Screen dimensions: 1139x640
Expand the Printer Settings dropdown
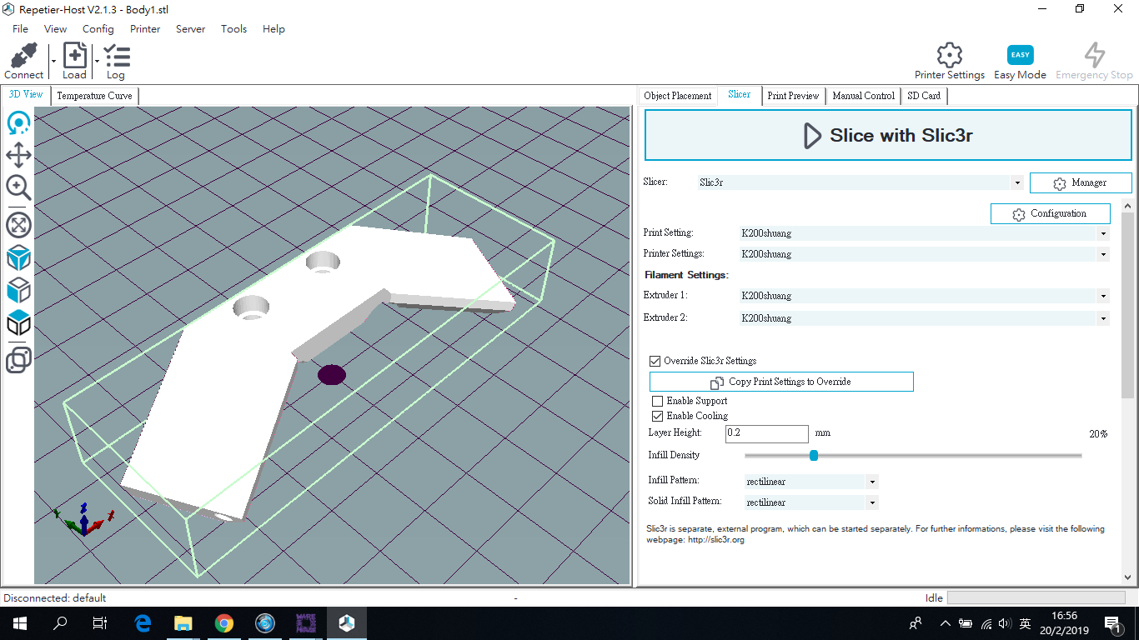1103,254
